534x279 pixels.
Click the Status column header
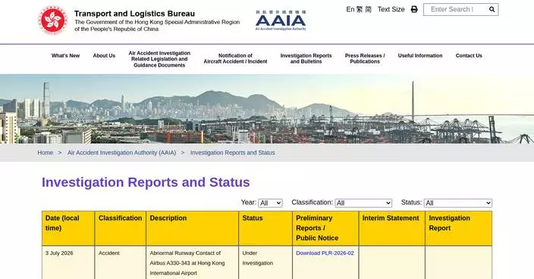click(265, 228)
